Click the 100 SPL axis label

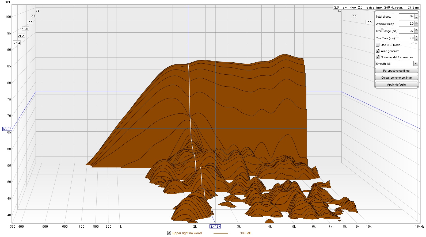[x=8, y=17]
